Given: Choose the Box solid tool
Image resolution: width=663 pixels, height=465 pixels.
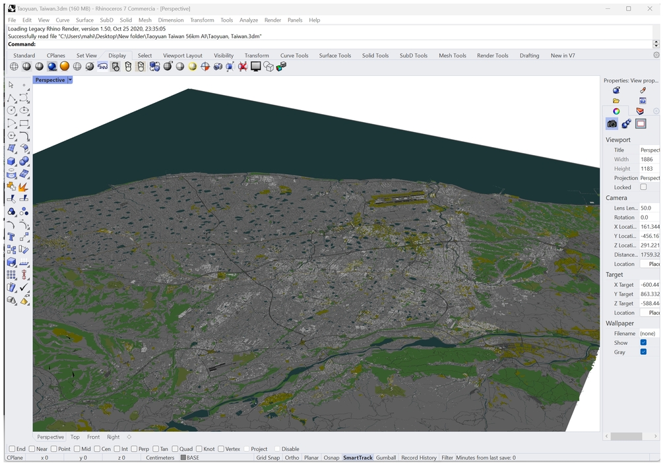Looking at the screenshot, I should coord(12,161).
